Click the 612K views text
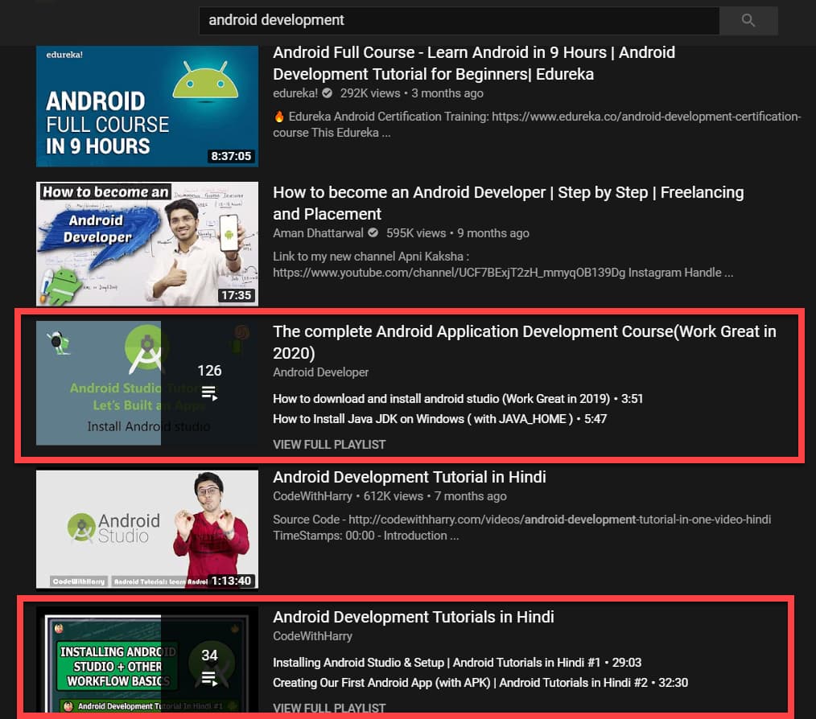 click(393, 496)
